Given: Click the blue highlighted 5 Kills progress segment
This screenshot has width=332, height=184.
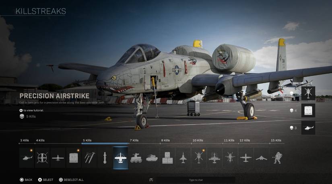Looking at the screenshot, I should pyautogui.click(x=105, y=144).
